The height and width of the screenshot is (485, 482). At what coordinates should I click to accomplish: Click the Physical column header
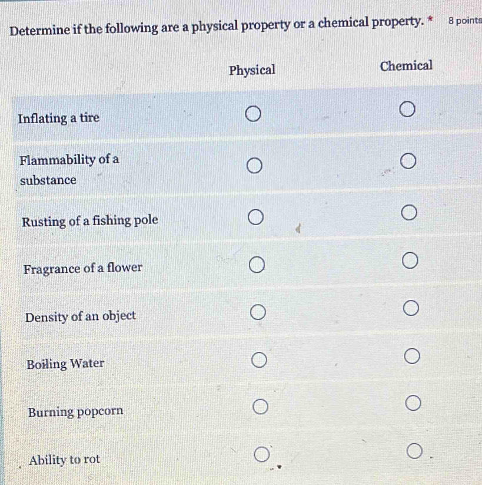tap(252, 70)
